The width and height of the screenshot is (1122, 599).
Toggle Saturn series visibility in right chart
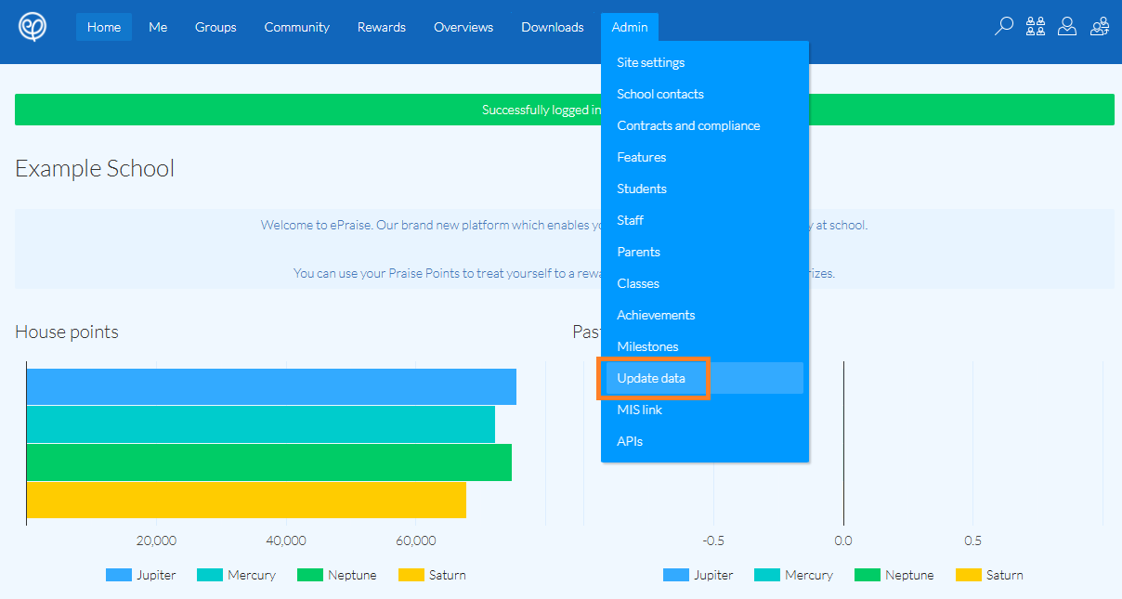tap(966, 575)
